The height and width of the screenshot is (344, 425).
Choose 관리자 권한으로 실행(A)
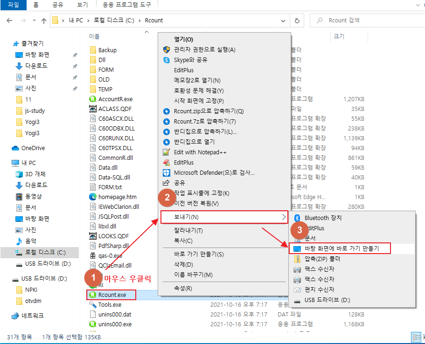pos(205,49)
